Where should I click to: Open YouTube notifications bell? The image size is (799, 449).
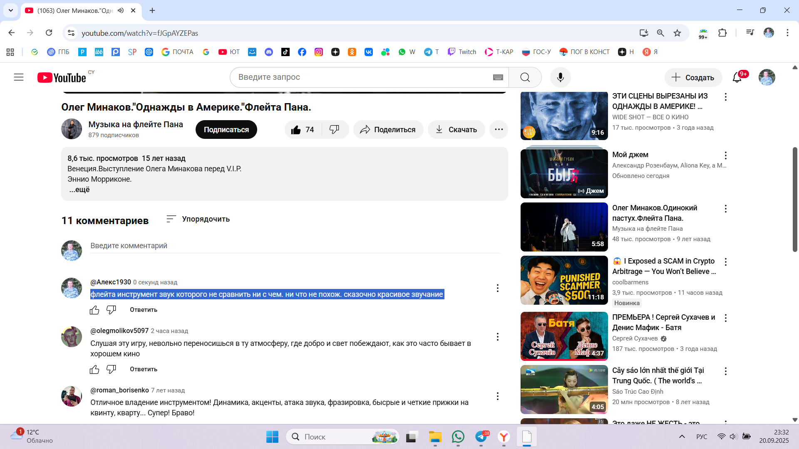click(737, 77)
